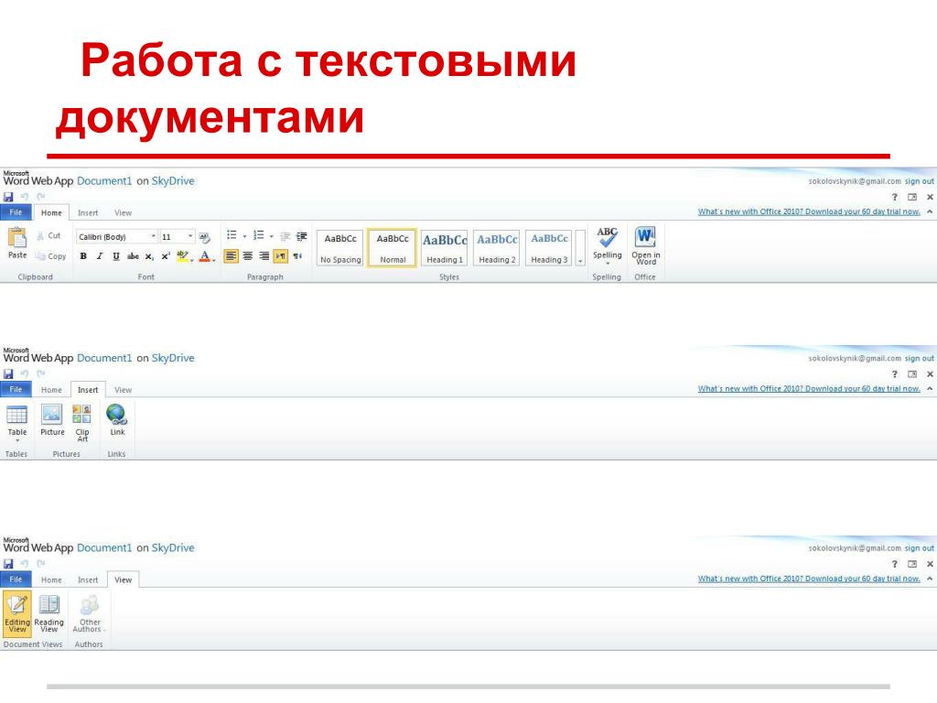Toggle Center paragraph alignment
The image size is (937, 703).
click(x=247, y=256)
